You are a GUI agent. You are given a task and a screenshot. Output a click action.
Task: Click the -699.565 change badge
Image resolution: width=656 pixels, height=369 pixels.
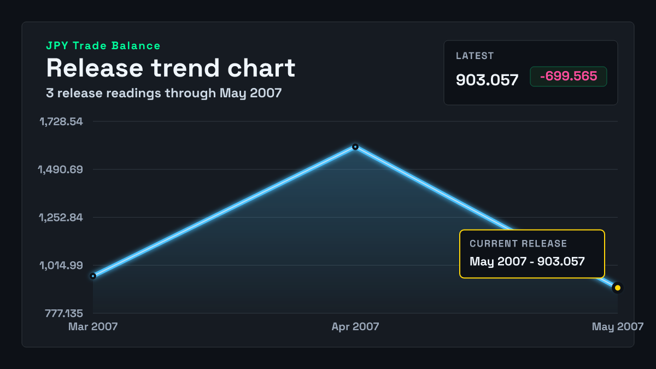(569, 77)
